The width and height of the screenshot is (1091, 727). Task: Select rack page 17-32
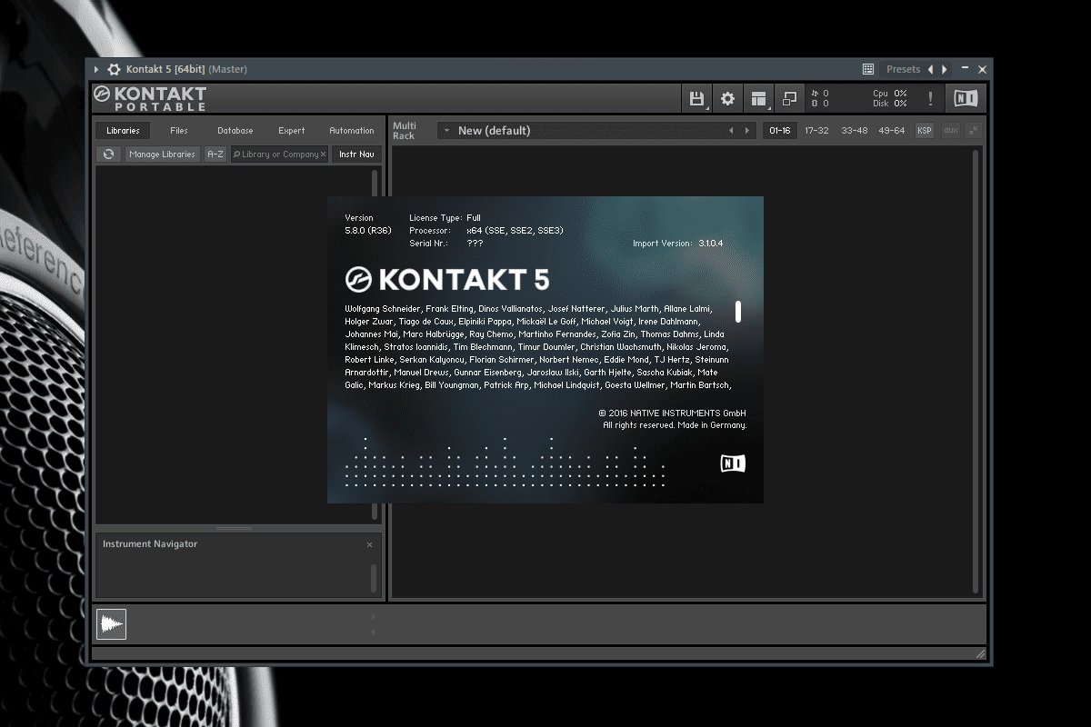[816, 131]
